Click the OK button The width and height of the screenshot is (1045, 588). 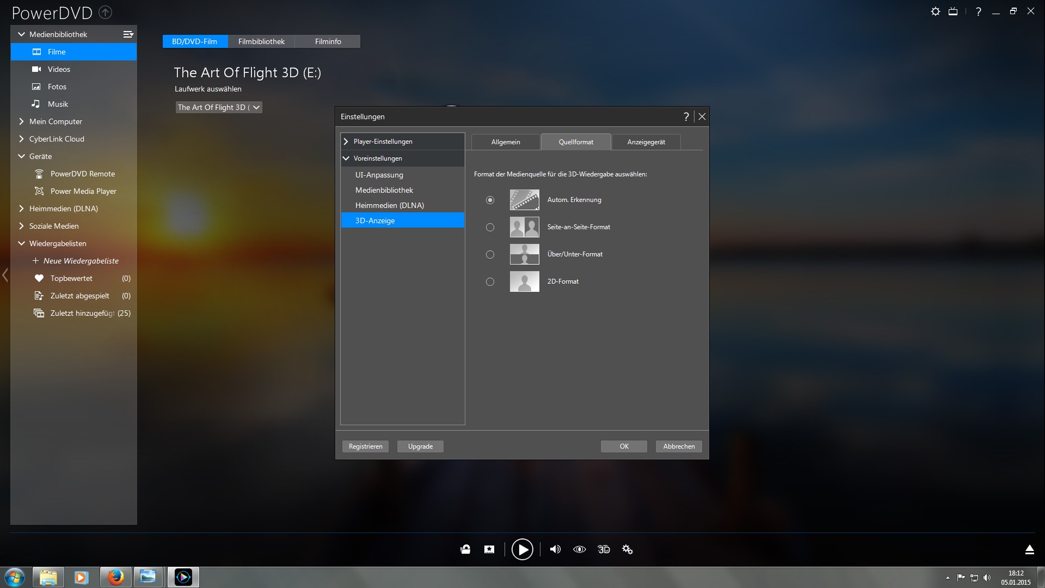624,446
